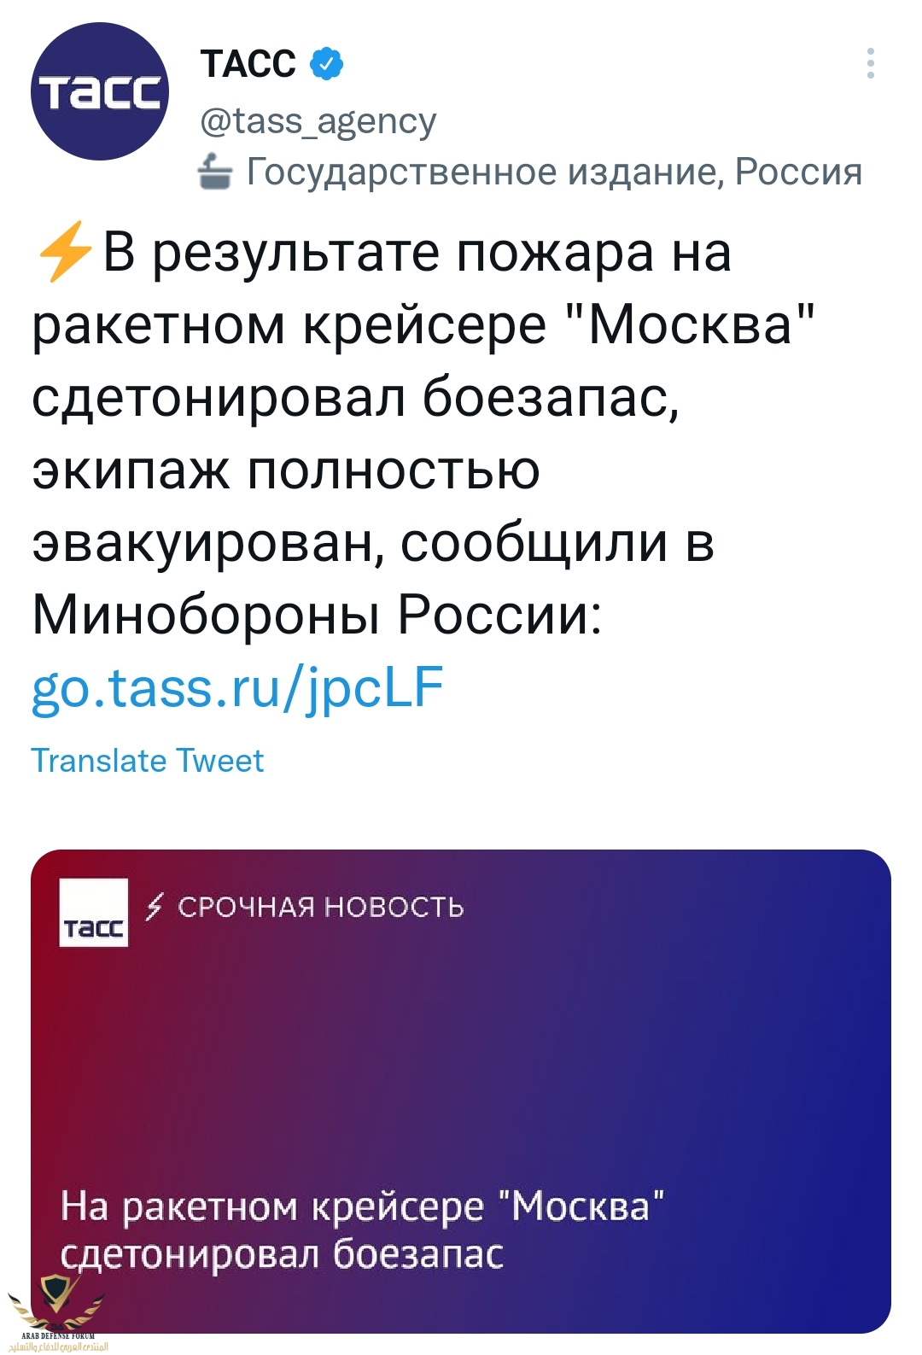Click the lightning bolt emoji starting the tweet
The width and height of the screenshot is (922, 1355).
click(64, 251)
